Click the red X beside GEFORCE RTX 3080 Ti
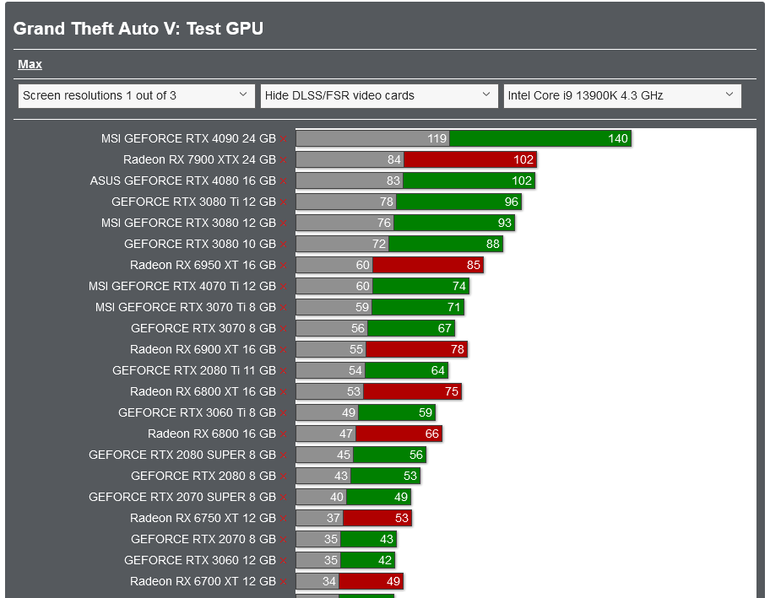The image size is (770, 598). 283,202
